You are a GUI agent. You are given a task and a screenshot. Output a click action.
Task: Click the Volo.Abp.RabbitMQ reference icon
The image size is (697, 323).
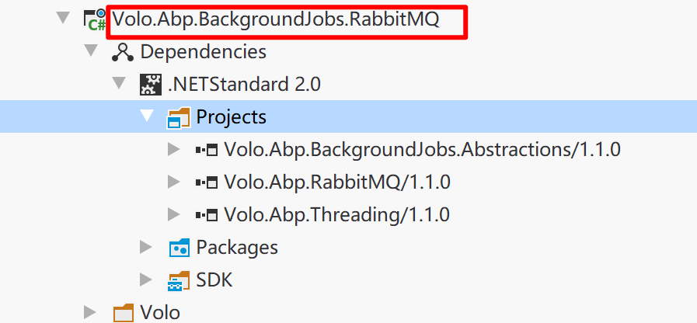206,182
